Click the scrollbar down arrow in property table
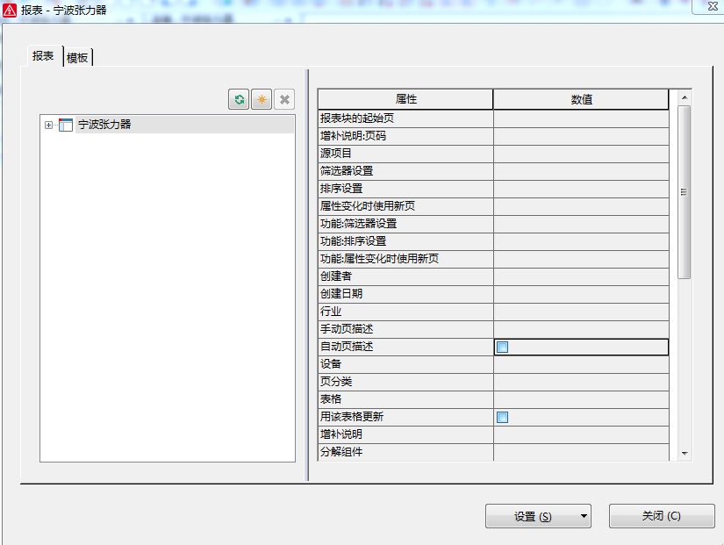Viewport: 724px width, 545px height. click(685, 453)
